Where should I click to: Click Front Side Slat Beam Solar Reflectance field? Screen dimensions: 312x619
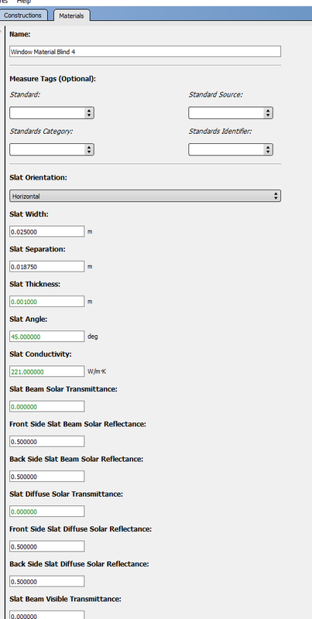click(x=47, y=441)
